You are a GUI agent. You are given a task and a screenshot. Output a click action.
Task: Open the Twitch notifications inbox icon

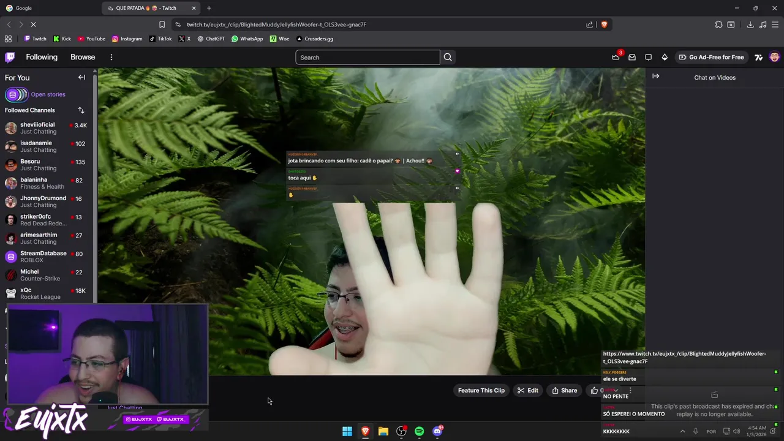(x=632, y=57)
